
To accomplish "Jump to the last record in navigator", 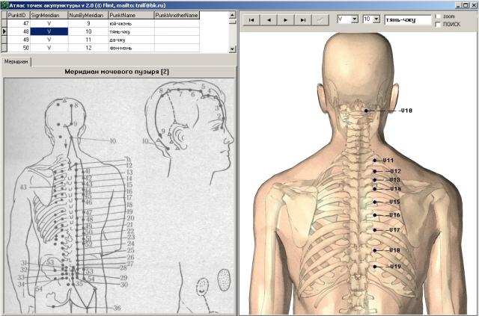I will (x=303, y=19).
